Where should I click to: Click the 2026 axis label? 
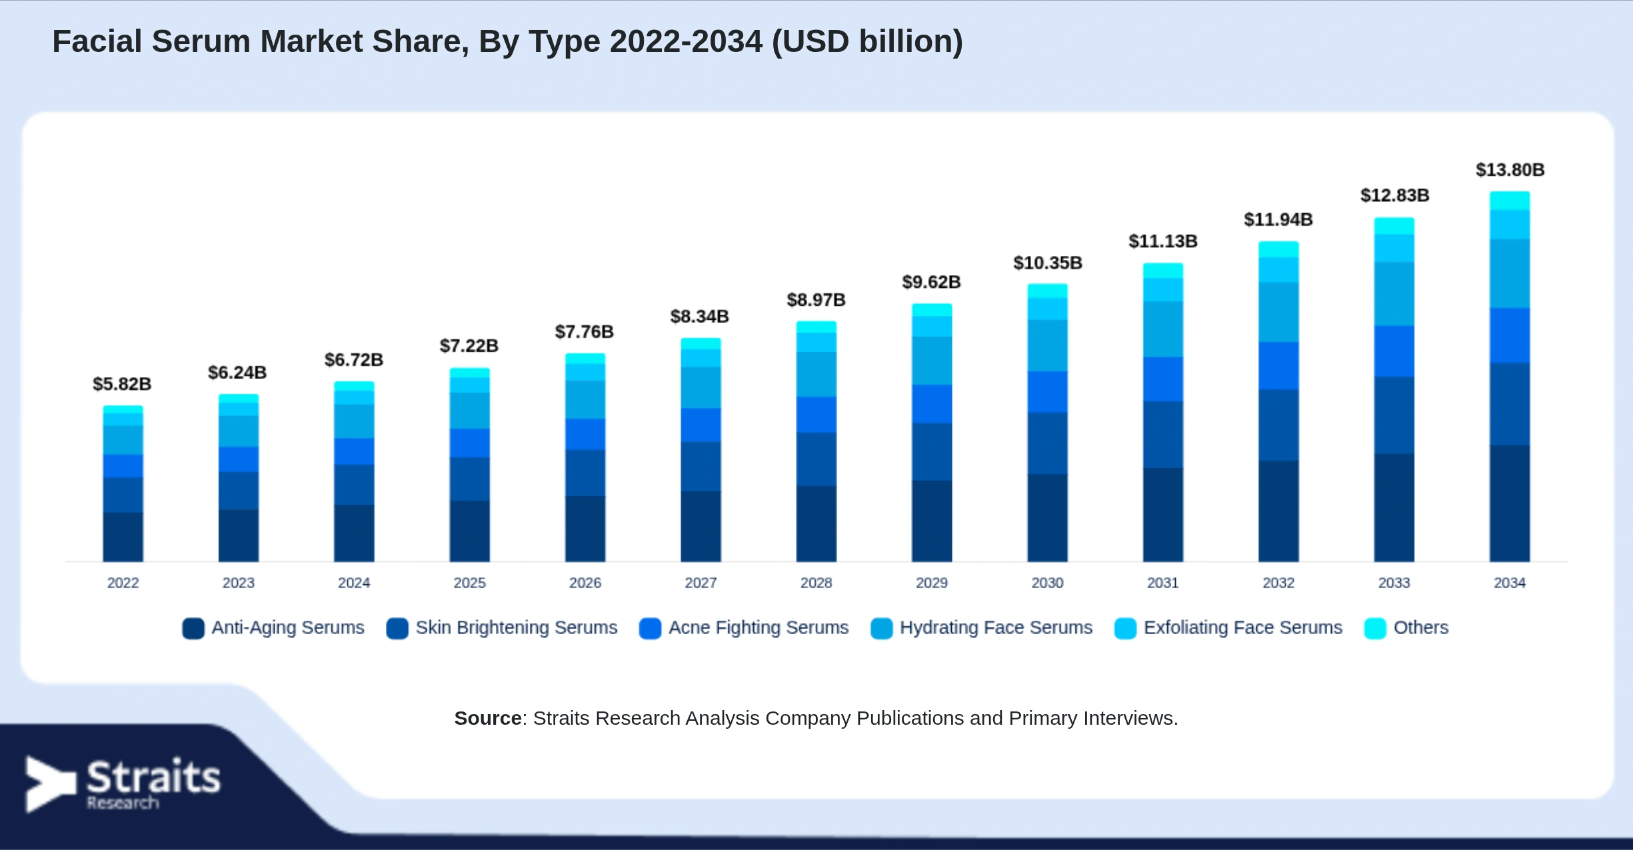[585, 583]
